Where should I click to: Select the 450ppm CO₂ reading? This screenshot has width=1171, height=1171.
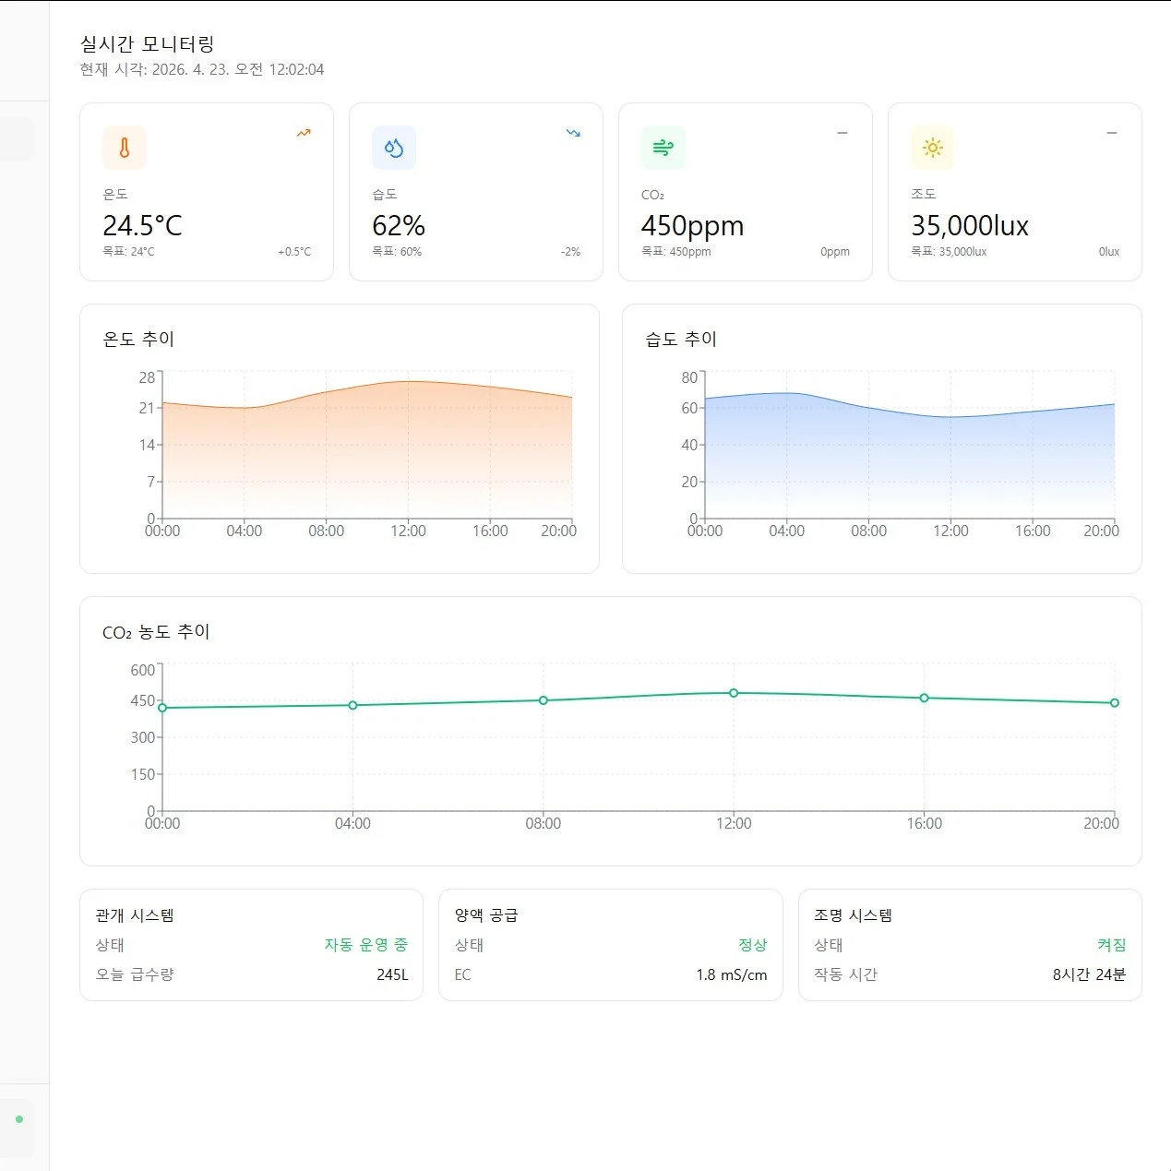point(692,225)
